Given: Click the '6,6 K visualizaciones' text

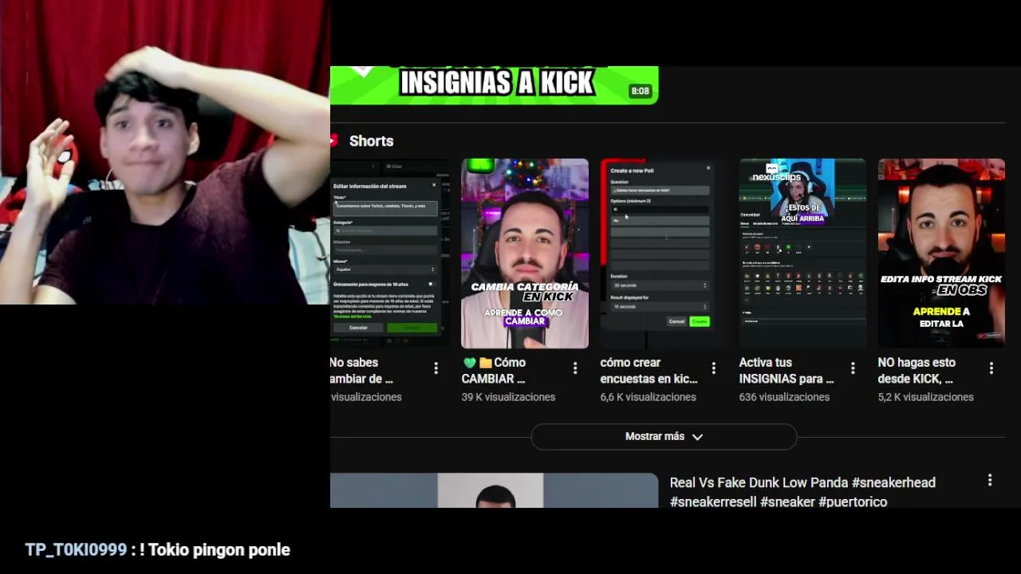Looking at the screenshot, I should 648,397.
